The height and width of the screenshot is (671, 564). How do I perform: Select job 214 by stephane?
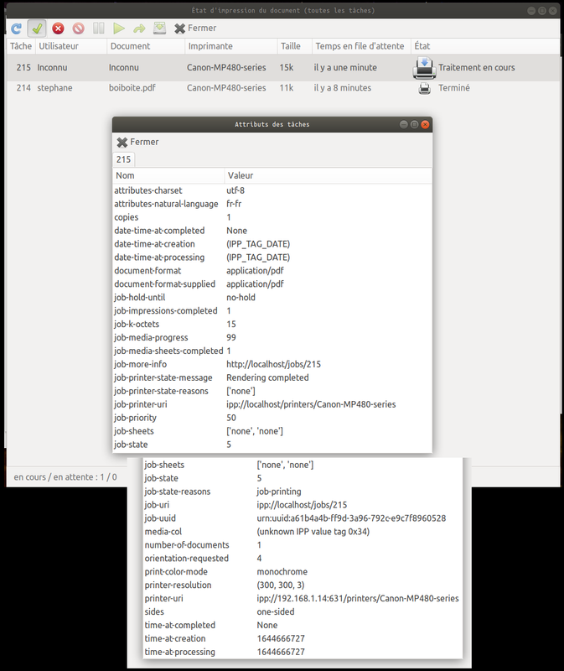point(283,88)
